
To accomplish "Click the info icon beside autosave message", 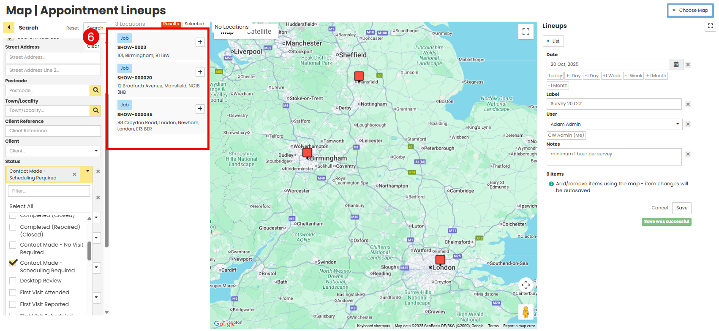I will click(551, 184).
